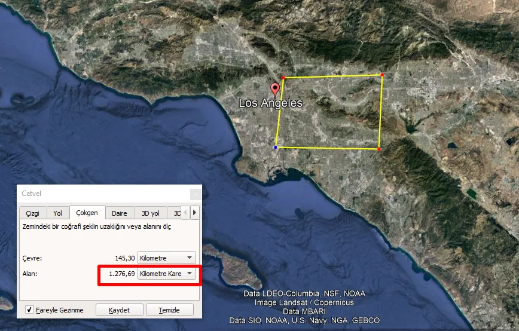Switch to the Çizgi tab

32,213
